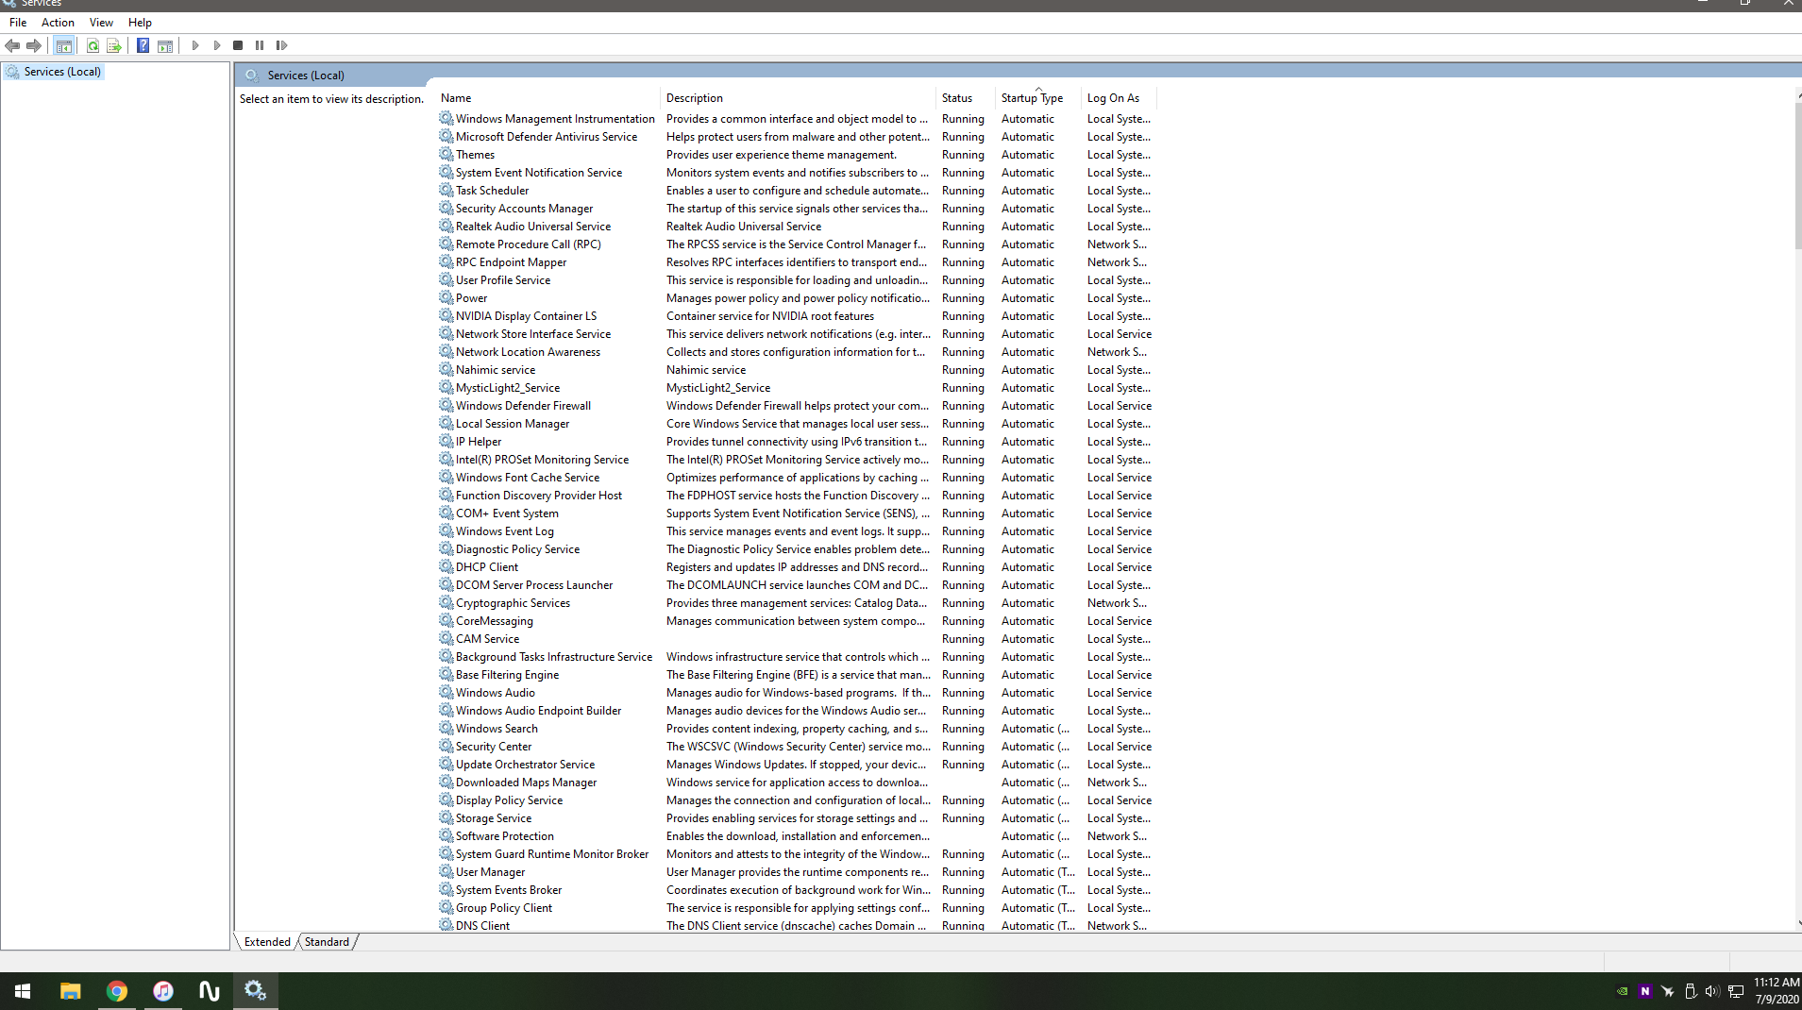1802x1010 pixels.
Task: Select Group Policy Client service
Action: [x=503, y=908]
